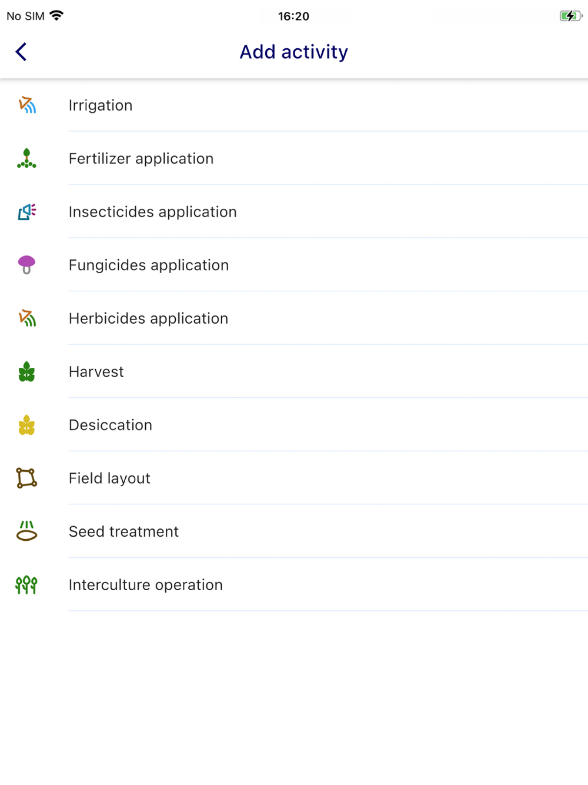Tap the yellow Desiccation leaf icon
Viewport: 588px width, 785px height.
(x=26, y=425)
